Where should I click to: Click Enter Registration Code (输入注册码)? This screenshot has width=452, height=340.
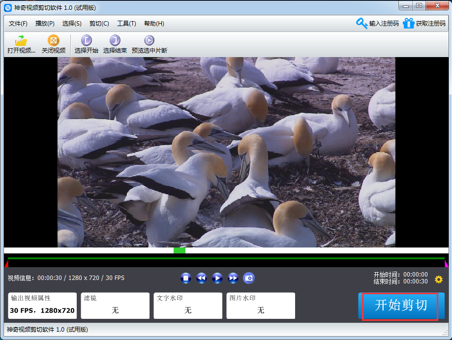click(x=377, y=24)
